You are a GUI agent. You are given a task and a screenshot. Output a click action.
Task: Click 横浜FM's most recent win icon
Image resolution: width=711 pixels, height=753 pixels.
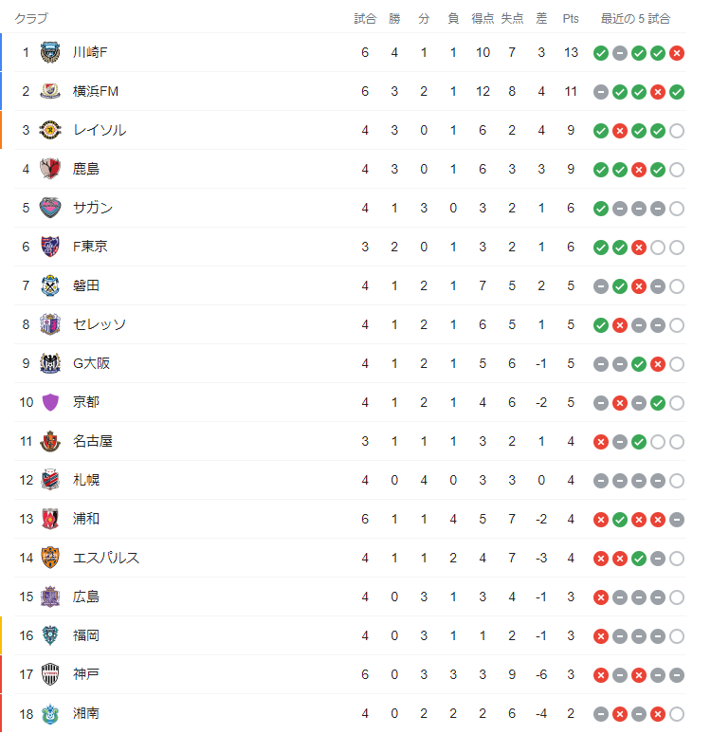(676, 91)
